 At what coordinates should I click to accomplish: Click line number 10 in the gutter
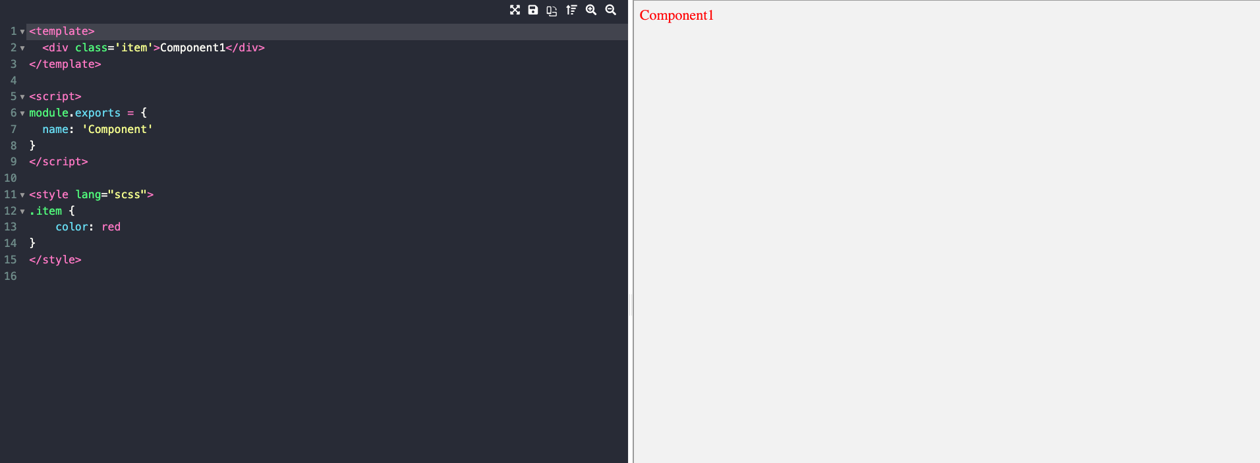tap(11, 178)
